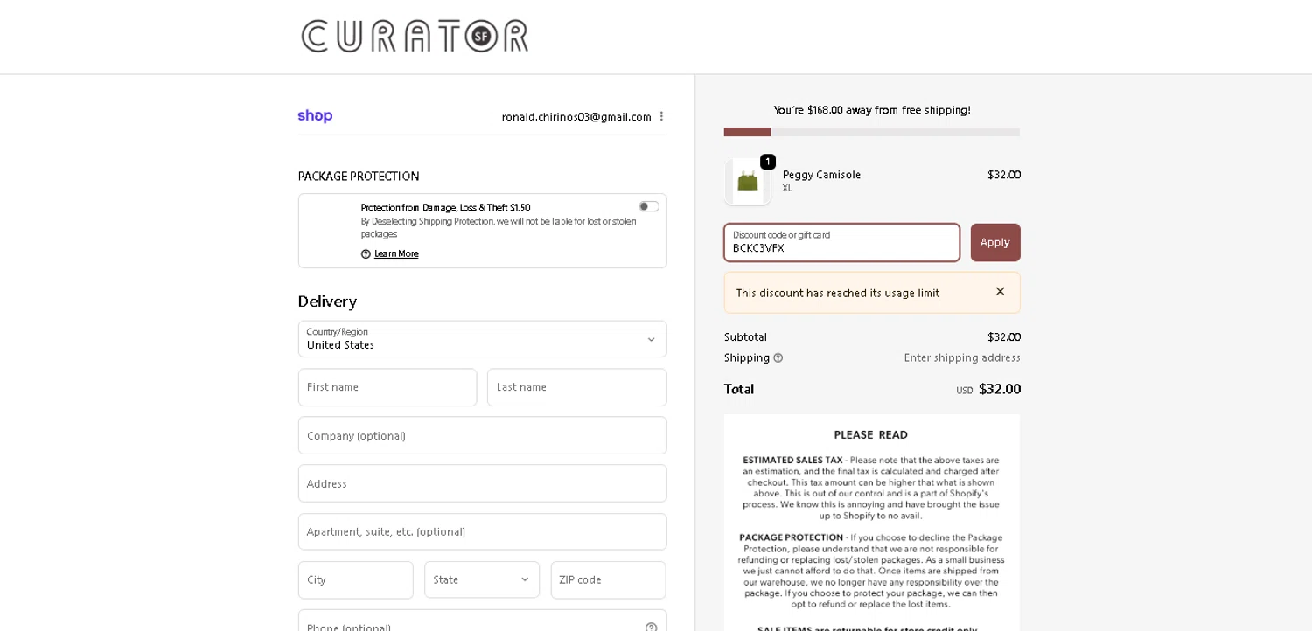
Task: Click the Company (optional) field
Action: [483, 435]
